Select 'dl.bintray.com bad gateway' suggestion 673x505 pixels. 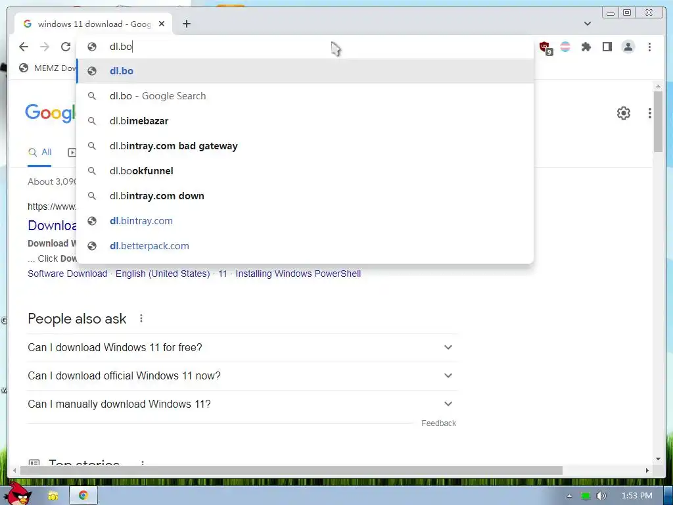coord(305,146)
